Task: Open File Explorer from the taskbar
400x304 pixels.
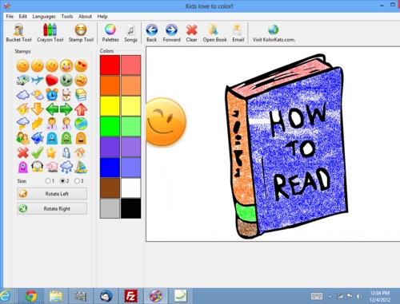Action: click(56, 296)
